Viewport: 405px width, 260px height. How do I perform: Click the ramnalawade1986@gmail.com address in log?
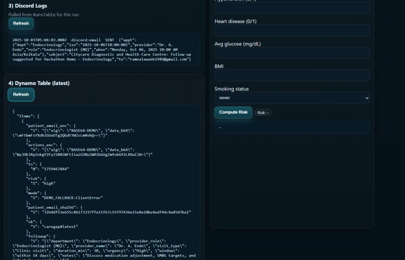158,59
